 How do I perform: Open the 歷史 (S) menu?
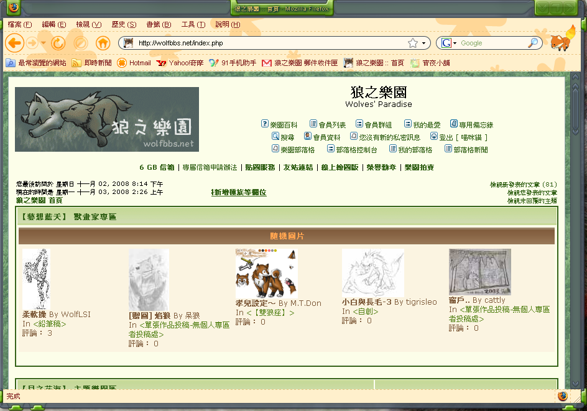pyautogui.click(x=124, y=24)
